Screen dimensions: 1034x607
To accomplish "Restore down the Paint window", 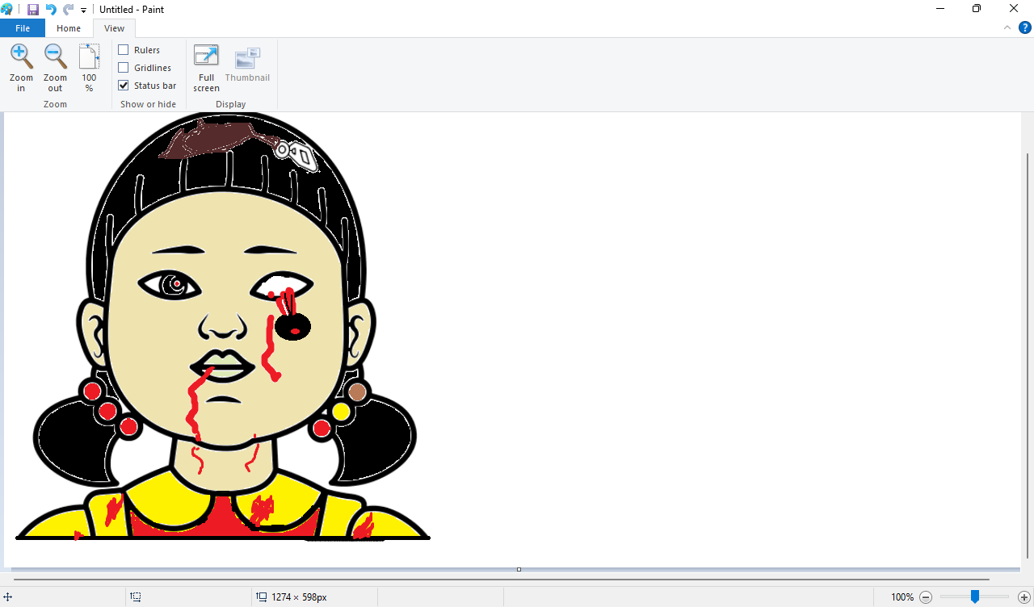I will pyautogui.click(x=977, y=9).
